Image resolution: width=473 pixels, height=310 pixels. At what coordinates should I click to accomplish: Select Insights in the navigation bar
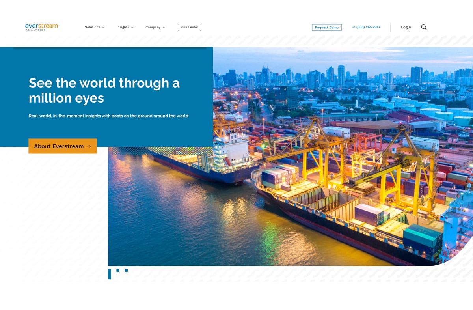click(x=123, y=27)
